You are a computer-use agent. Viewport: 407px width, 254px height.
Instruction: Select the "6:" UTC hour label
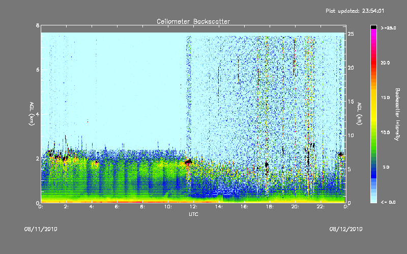118,207
